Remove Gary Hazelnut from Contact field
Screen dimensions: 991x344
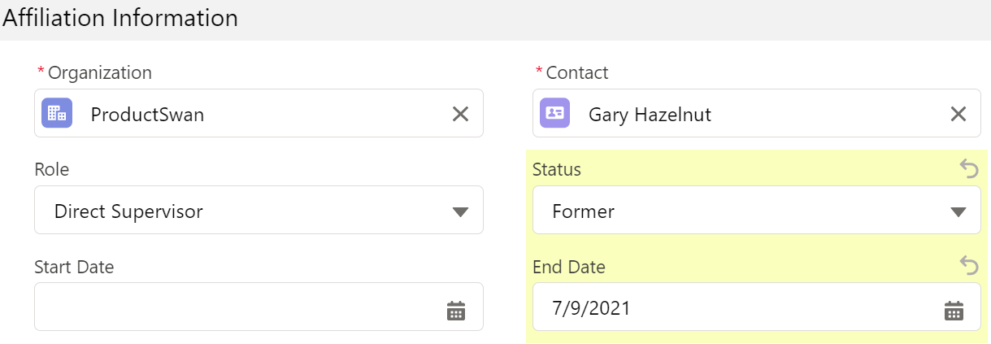tap(958, 114)
